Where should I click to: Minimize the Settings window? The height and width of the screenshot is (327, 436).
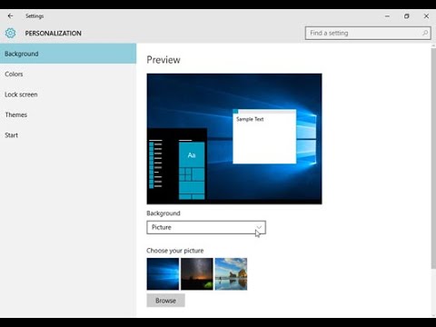(387, 16)
